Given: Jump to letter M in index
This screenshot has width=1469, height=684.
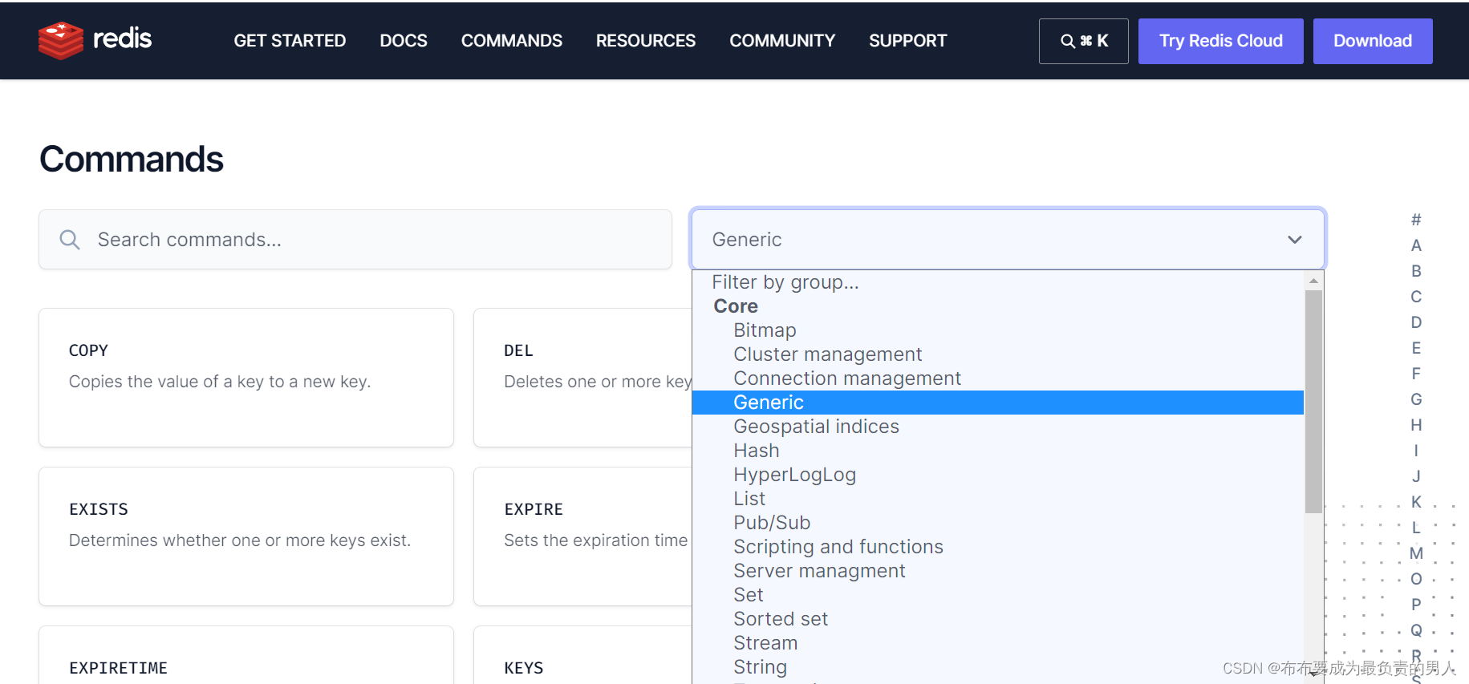Looking at the screenshot, I should (1416, 553).
